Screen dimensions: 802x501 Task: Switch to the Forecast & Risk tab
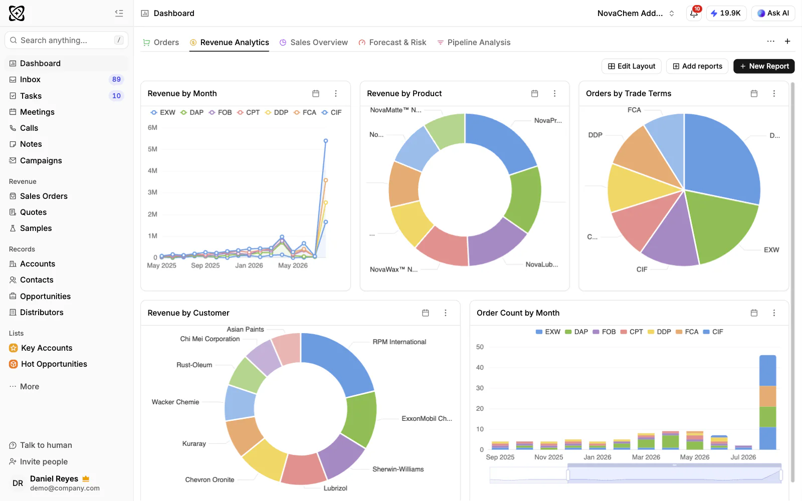[x=392, y=43]
